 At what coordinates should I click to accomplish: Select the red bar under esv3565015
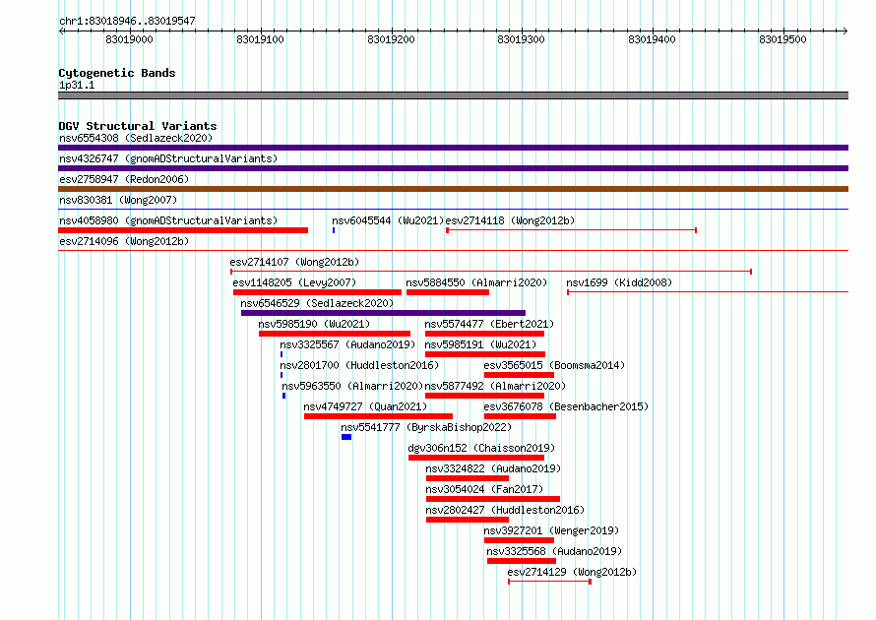point(519,375)
